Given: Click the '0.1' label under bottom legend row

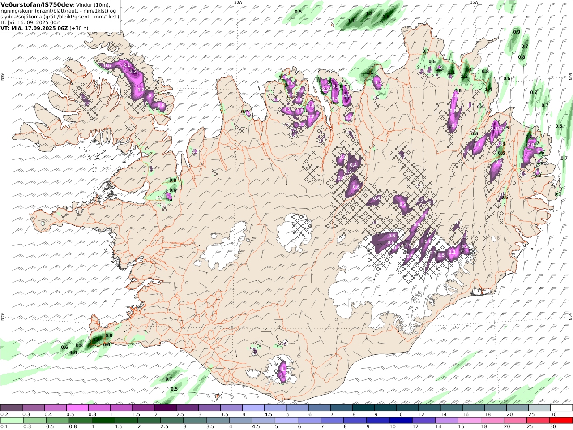Looking at the screenshot, I should pos(4,427).
